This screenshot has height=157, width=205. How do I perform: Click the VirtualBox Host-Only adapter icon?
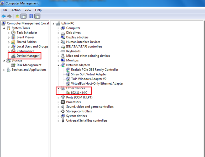pyautogui.click(x=68, y=84)
